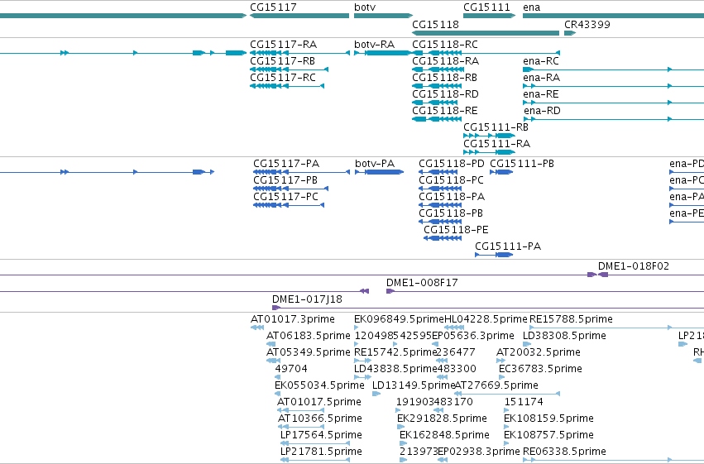Click the CG15111 gene label
The width and height of the screenshot is (704, 464).
coord(486,7)
